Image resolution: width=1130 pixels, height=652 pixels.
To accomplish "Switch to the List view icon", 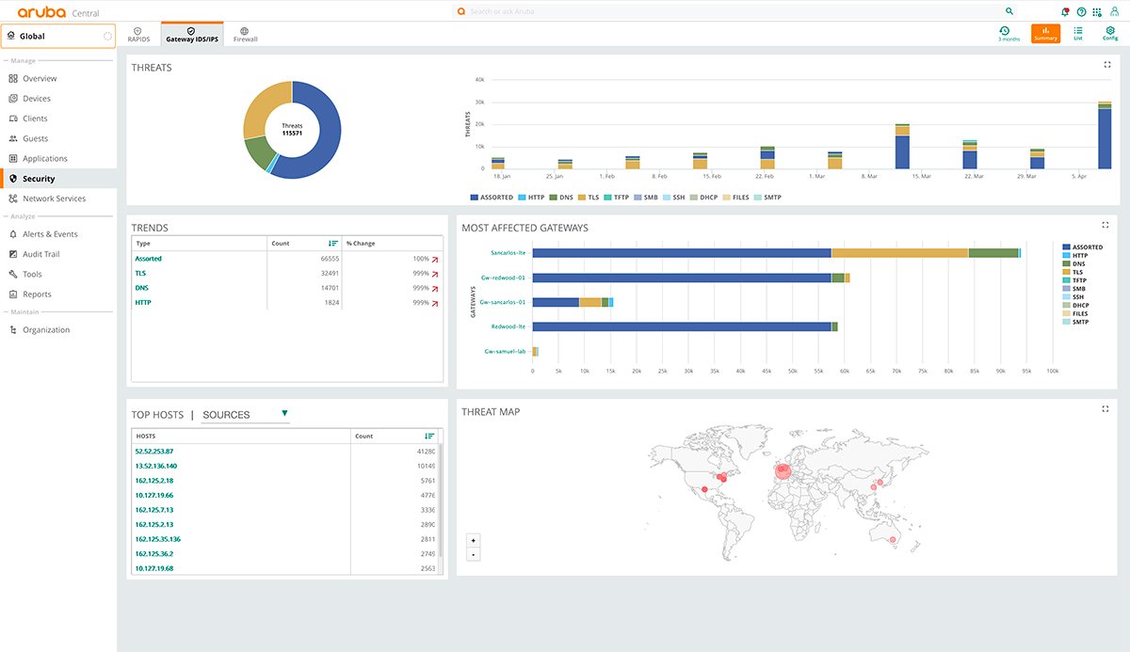I will (1078, 32).
